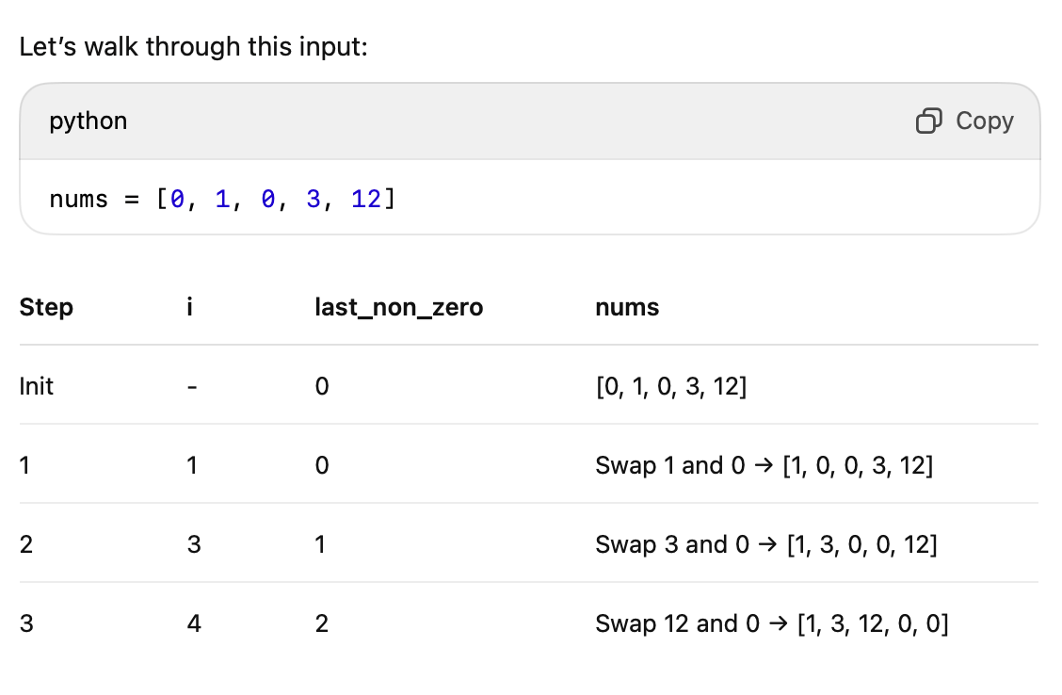Click the Copy icon in the code block header

(x=929, y=121)
